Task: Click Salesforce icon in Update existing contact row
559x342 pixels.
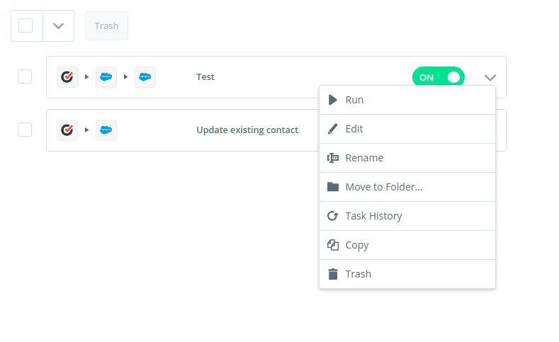Action: 106,130
